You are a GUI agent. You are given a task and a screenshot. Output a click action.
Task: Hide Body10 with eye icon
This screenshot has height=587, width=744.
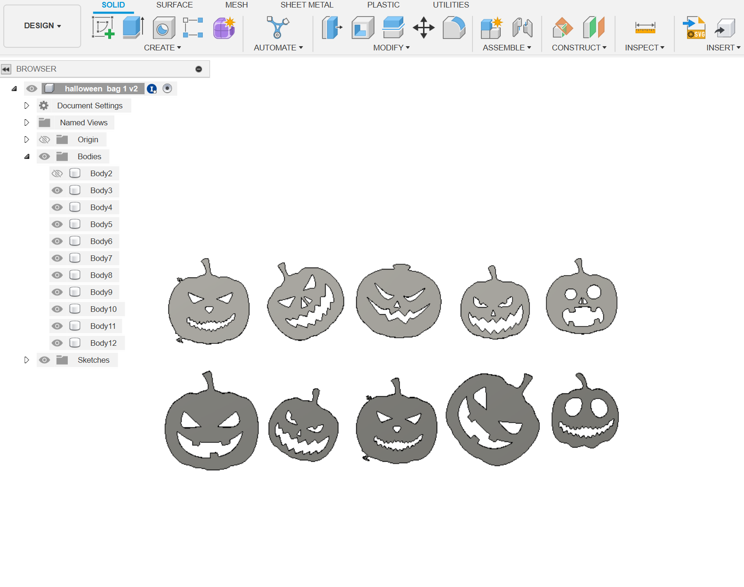click(x=57, y=309)
